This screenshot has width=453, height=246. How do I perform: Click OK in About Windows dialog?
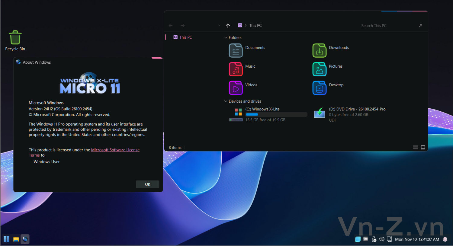pos(147,184)
